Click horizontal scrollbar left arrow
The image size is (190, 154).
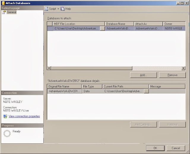(x=49, y=68)
